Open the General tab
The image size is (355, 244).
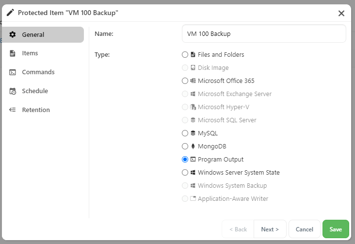point(43,34)
